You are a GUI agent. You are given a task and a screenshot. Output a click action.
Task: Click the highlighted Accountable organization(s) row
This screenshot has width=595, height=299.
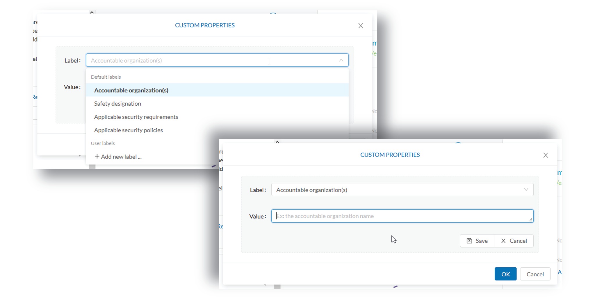click(131, 90)
